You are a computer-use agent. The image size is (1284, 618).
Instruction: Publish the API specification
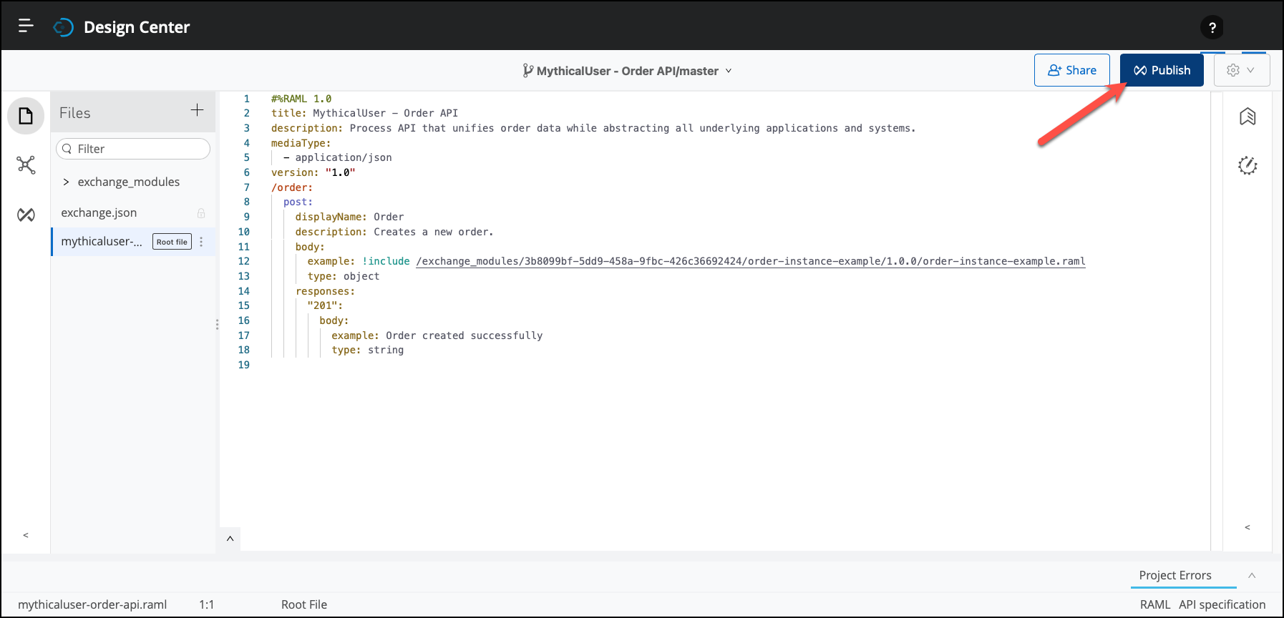(1162, 70)
